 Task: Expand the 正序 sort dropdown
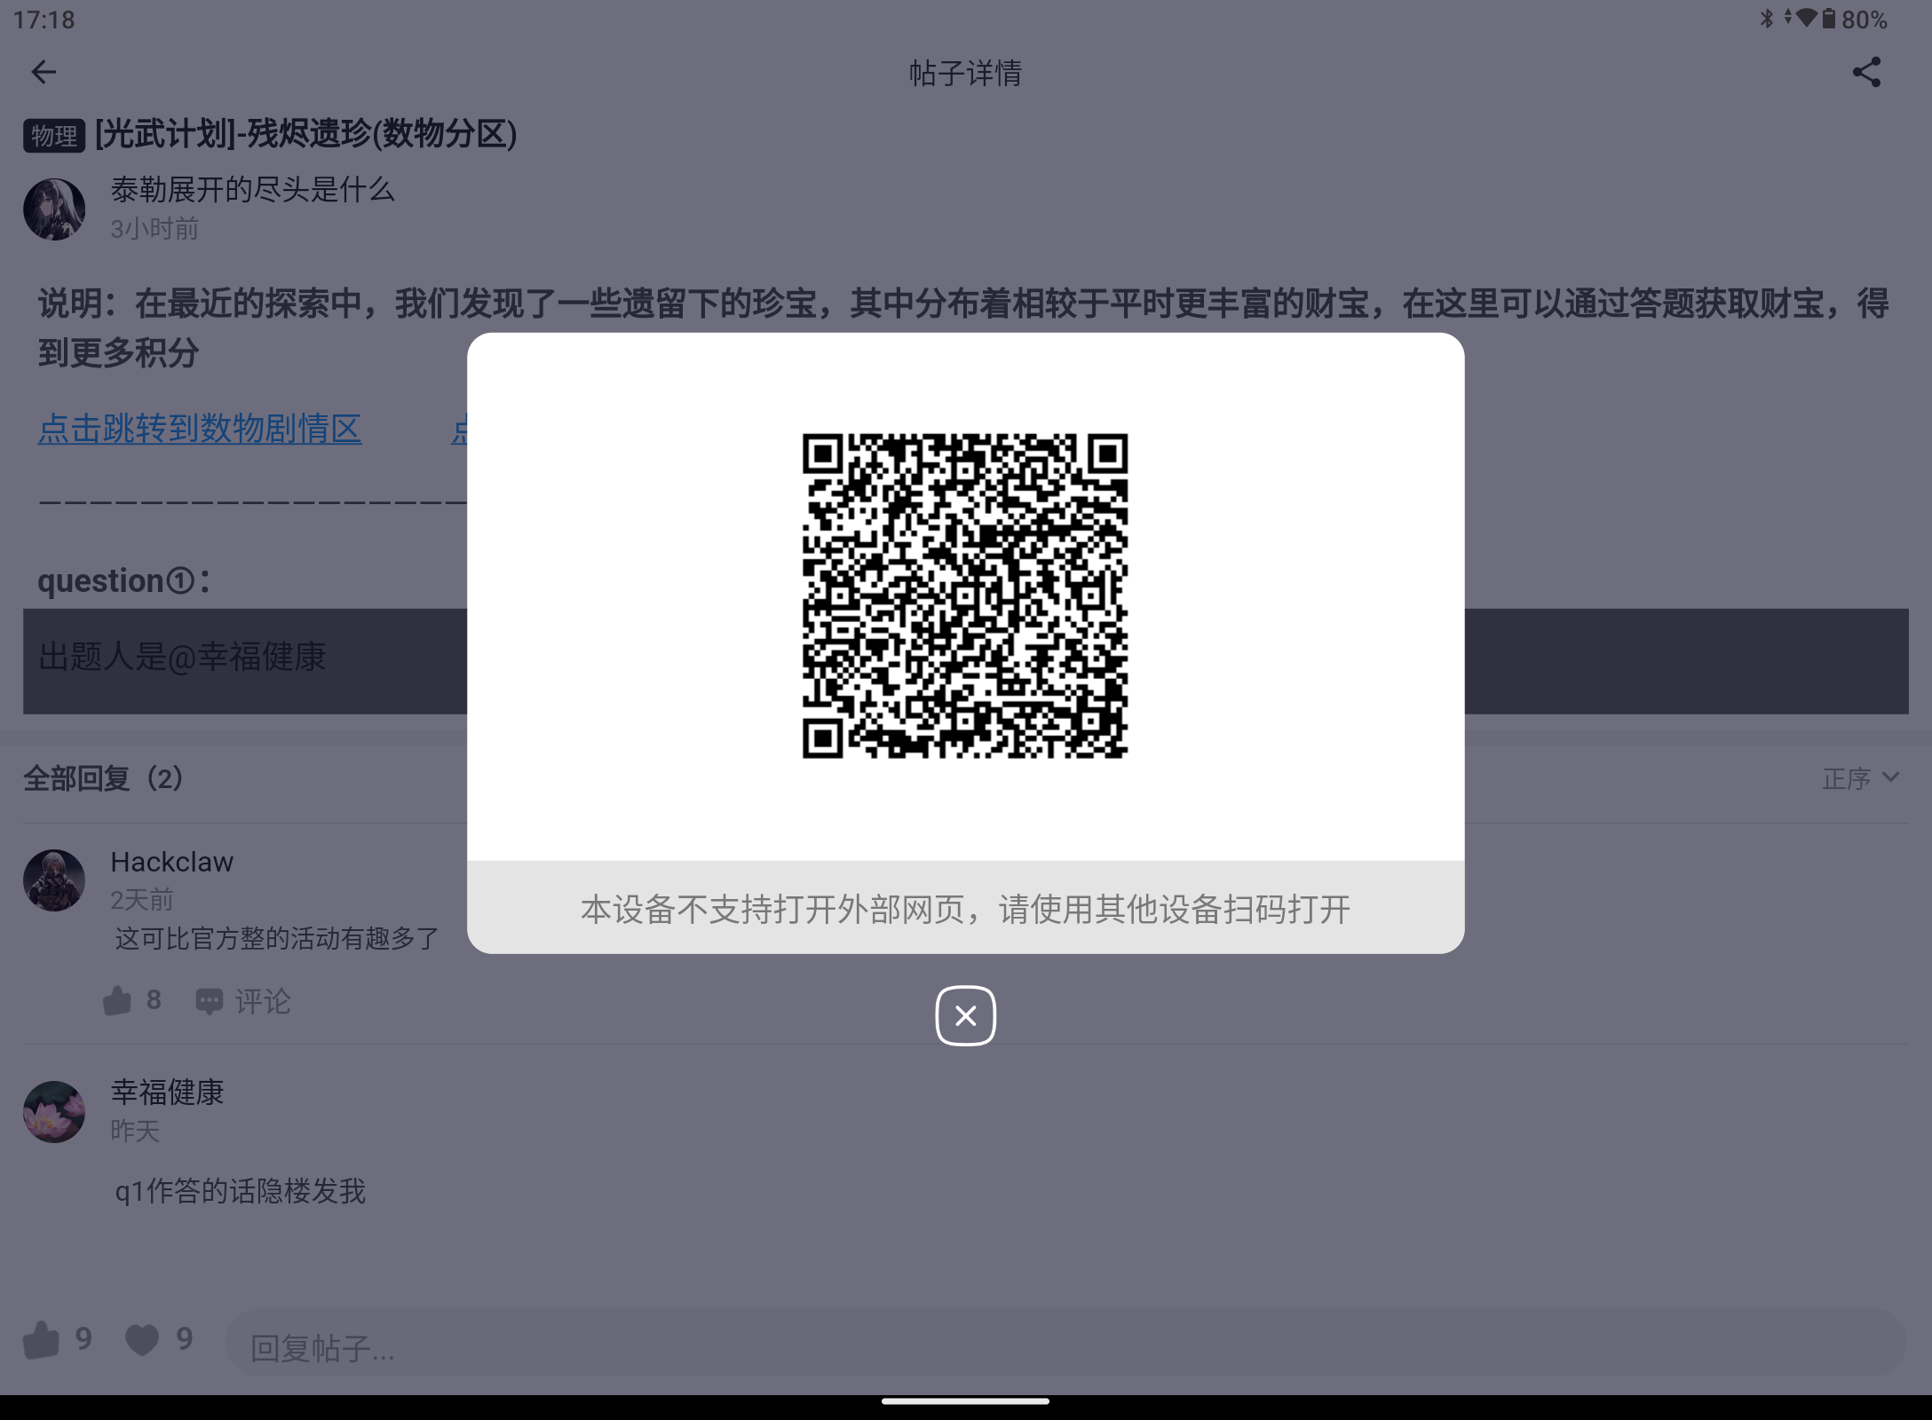1861,778
